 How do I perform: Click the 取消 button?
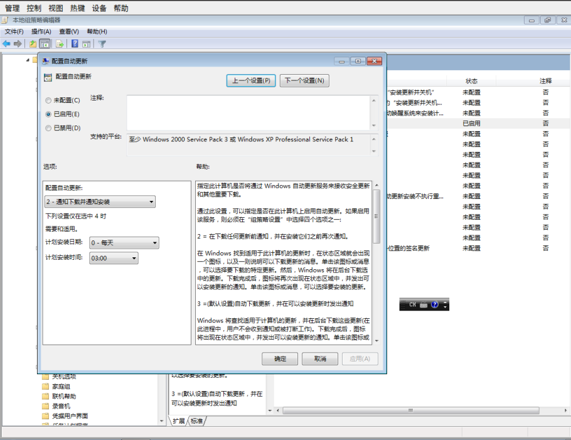(320, 359)
